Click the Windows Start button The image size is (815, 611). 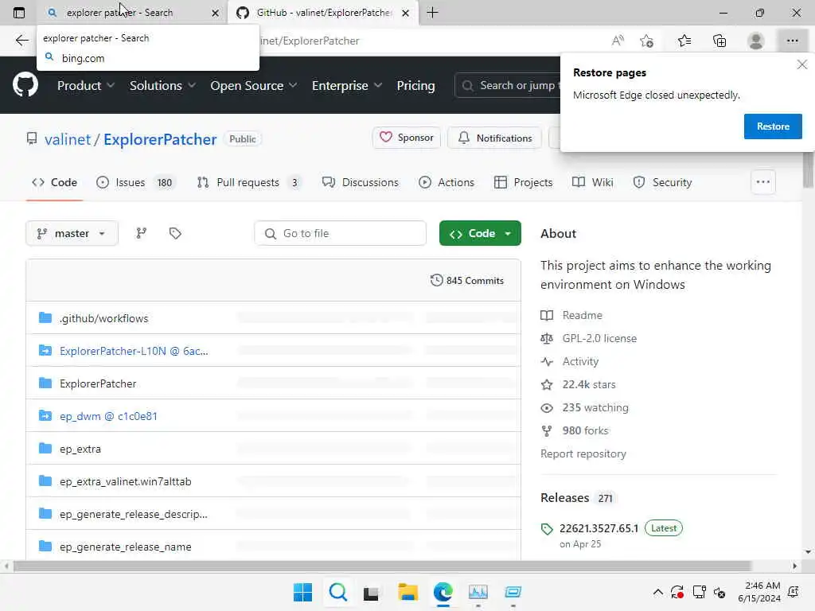[x=302, y=592]
